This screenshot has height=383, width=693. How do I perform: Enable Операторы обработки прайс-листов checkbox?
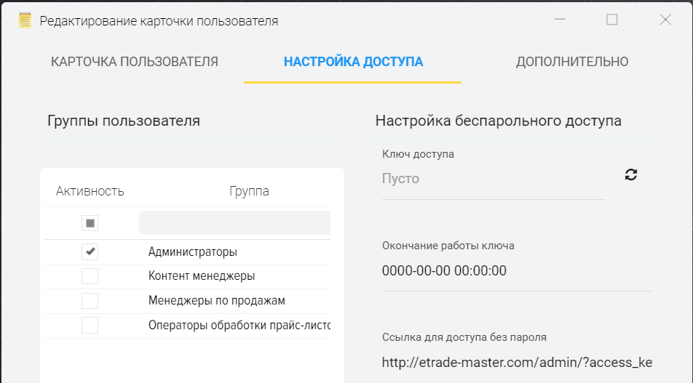(x=90, y=325)
